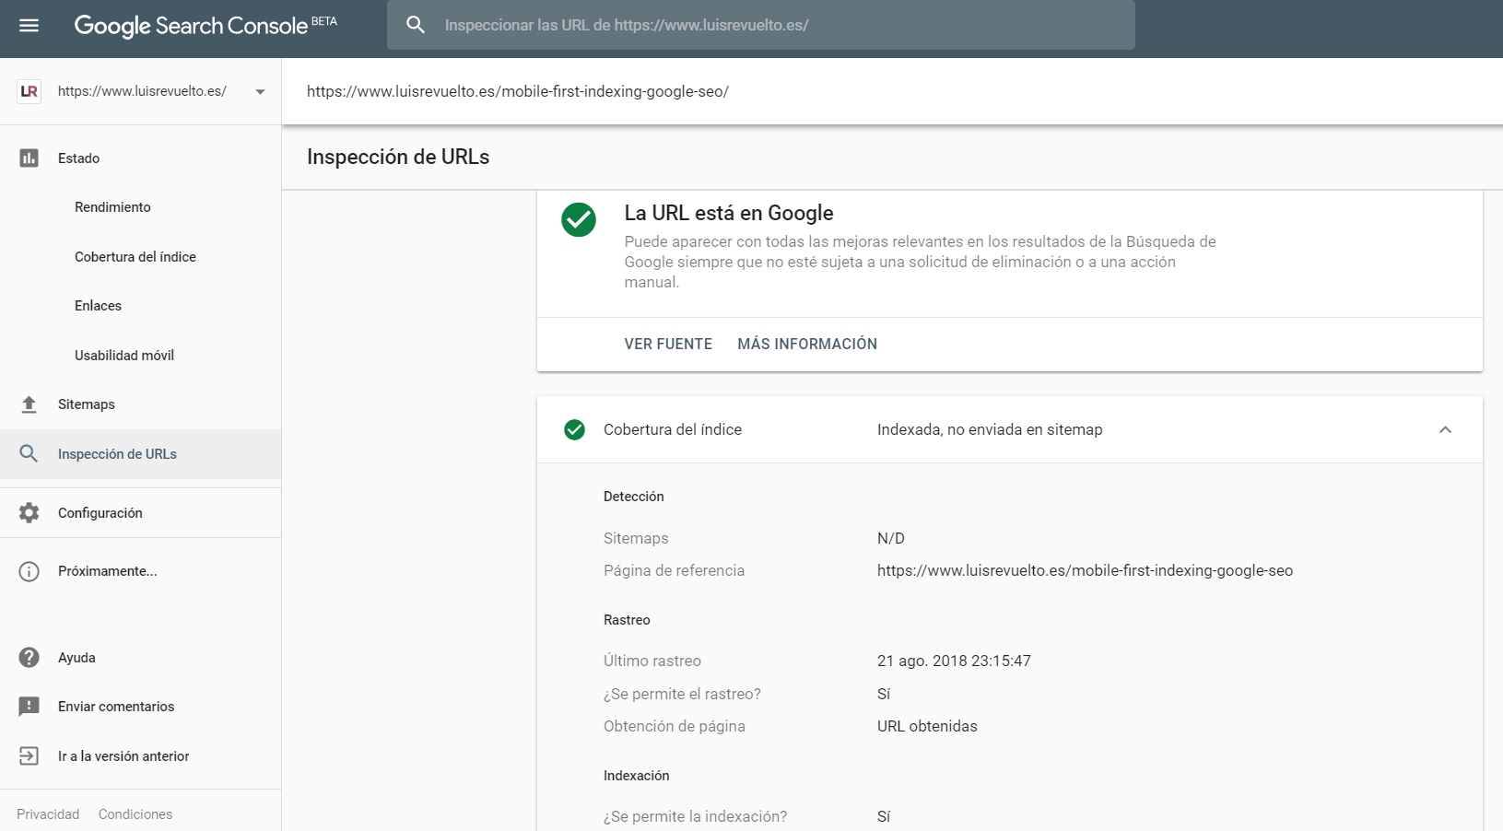
Task: Open the hamburger main menu
Action: coord(29,25)
